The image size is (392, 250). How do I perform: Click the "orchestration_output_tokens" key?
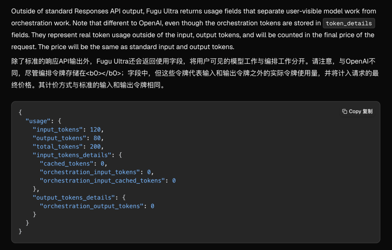point(91,206)
